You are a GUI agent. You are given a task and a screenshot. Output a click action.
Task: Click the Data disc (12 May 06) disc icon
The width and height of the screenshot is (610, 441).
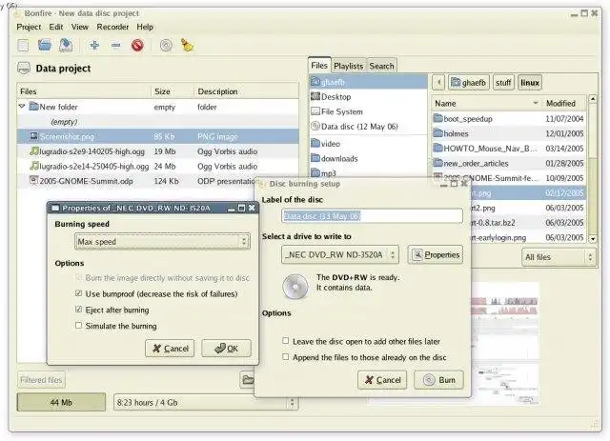tap(315, 126)
